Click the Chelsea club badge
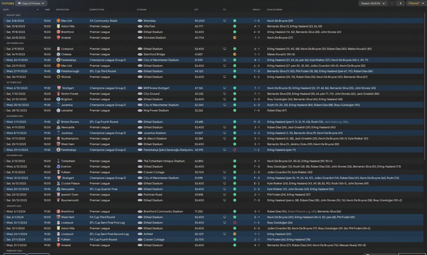 point(58,54)
